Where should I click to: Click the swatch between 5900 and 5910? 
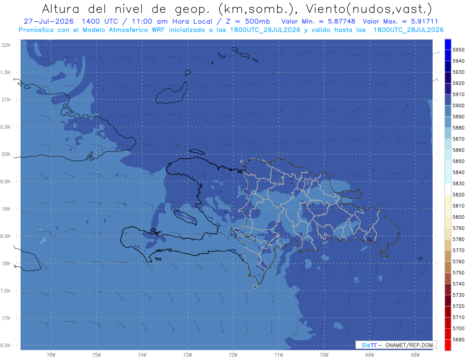click(448, 100)
